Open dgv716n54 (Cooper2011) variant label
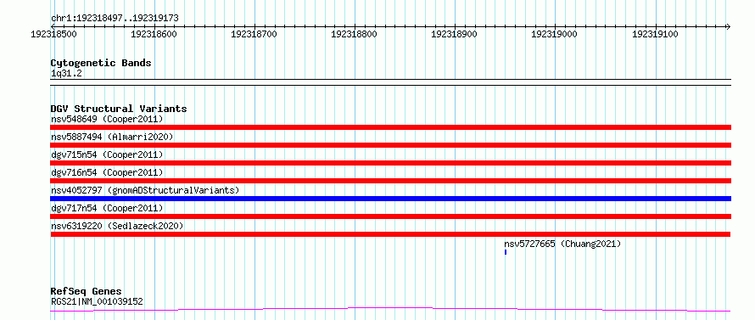Screen dimensions: 755x320 click(x=107, y=172)
